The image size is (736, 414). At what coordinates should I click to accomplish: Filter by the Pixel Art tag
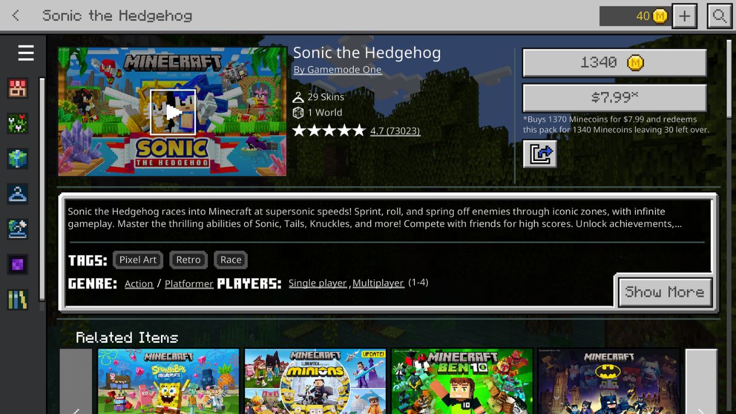click(x=138, y=260)
